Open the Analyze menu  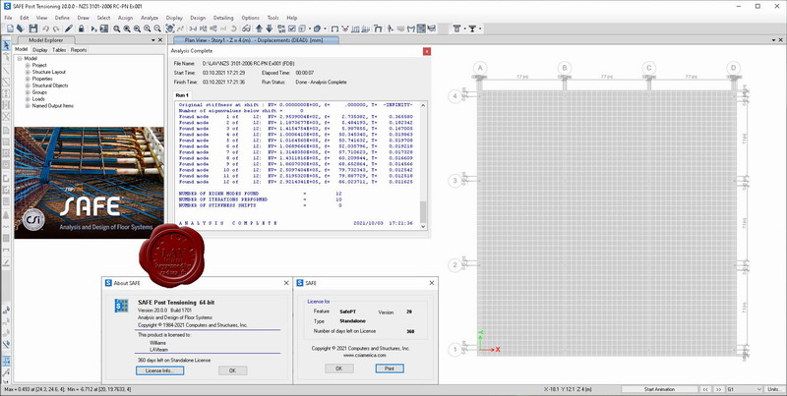150,18
